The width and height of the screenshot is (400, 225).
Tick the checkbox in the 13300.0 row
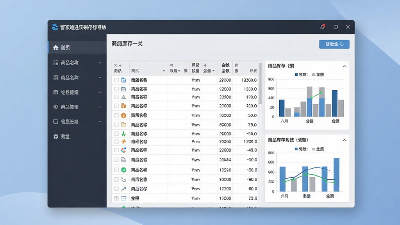(116, 80)
